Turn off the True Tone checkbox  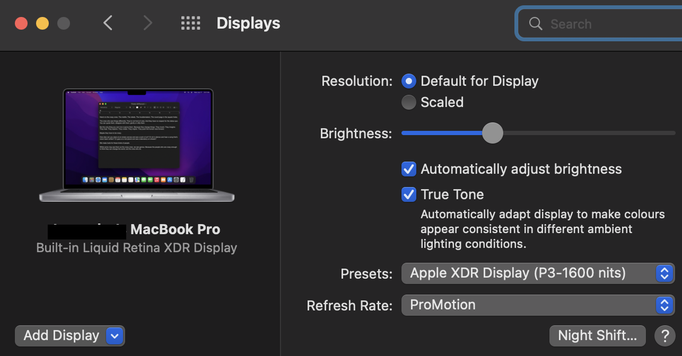coord(408,194)
